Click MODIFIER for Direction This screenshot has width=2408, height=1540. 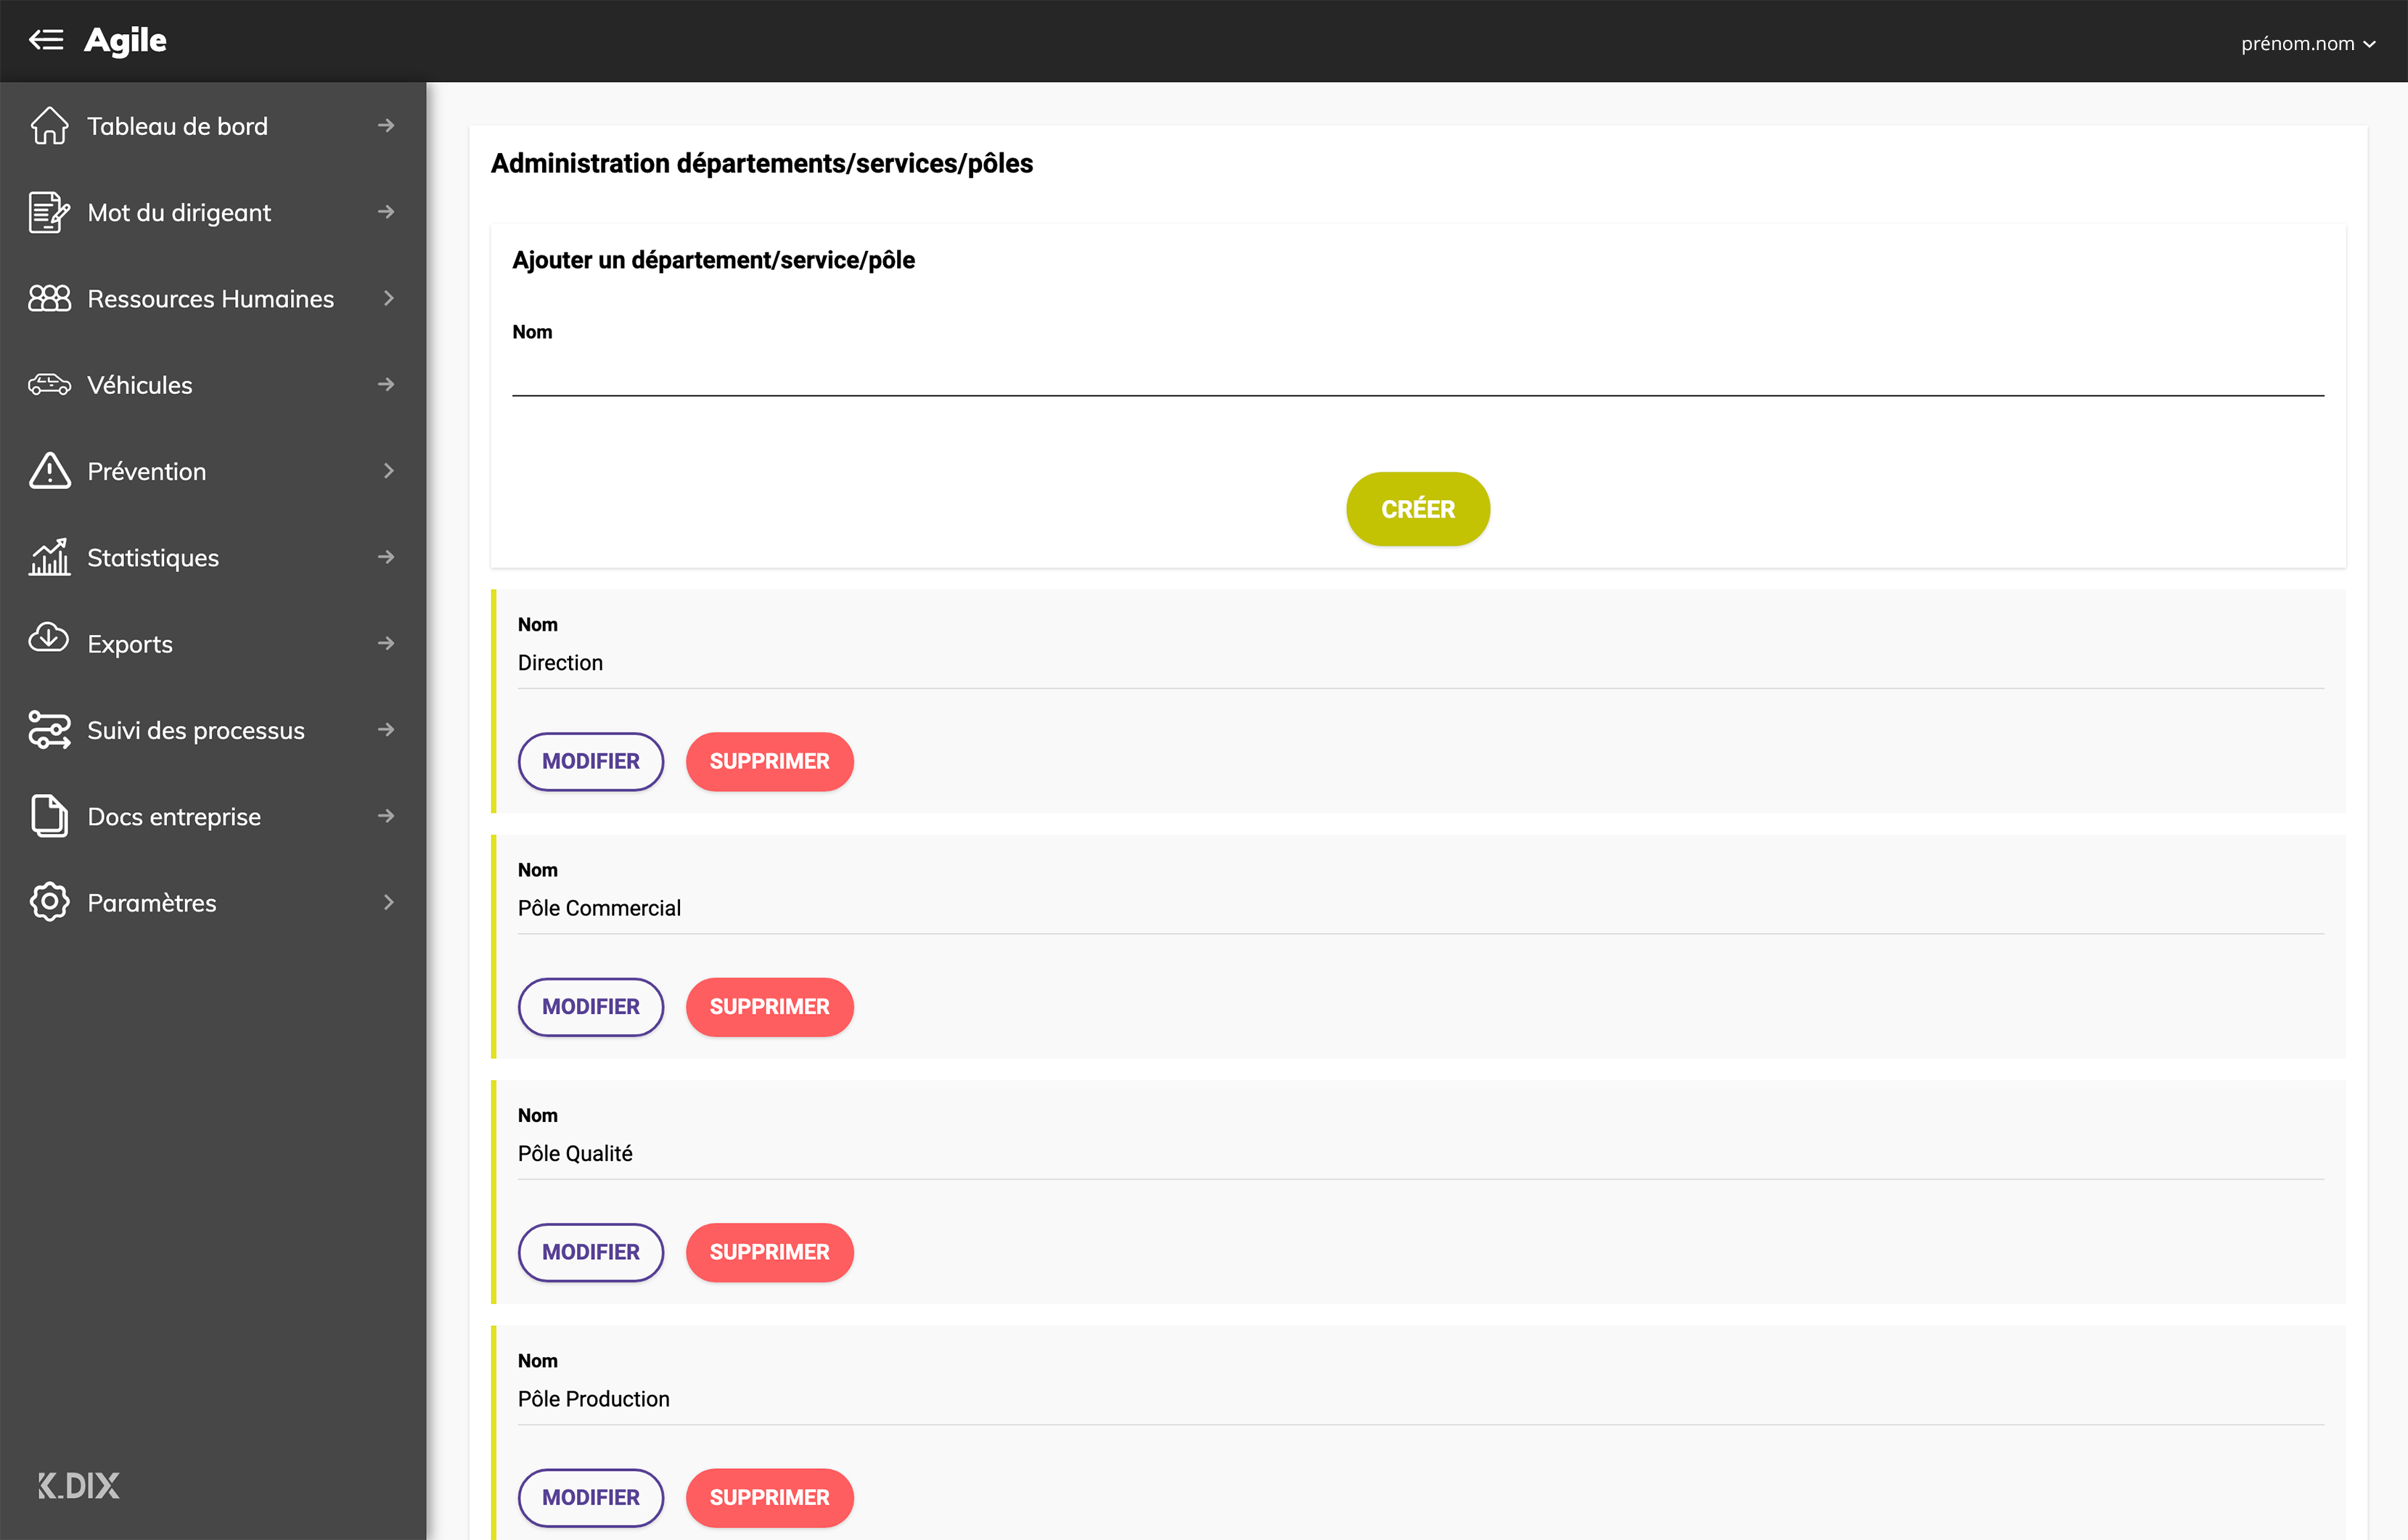(591, 761)
